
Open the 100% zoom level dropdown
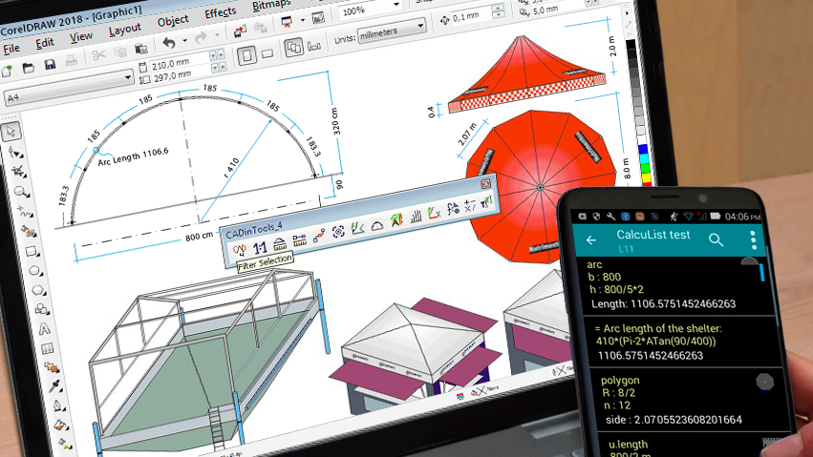click(396, 4)
